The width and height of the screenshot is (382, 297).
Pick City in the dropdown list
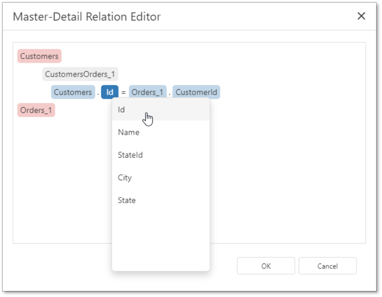pyautogui.click(x=125, y=178)
